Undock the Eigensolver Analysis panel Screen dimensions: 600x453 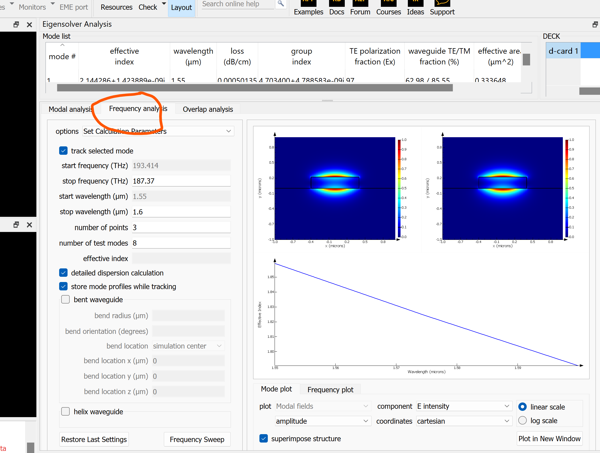(x=595, y=25)
